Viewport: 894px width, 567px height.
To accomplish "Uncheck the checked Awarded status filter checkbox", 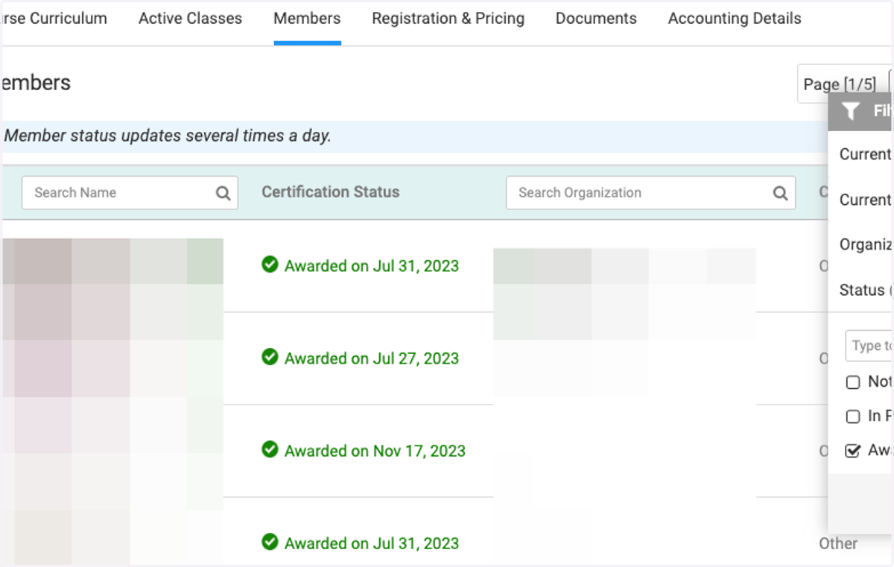I will [853, 451].
